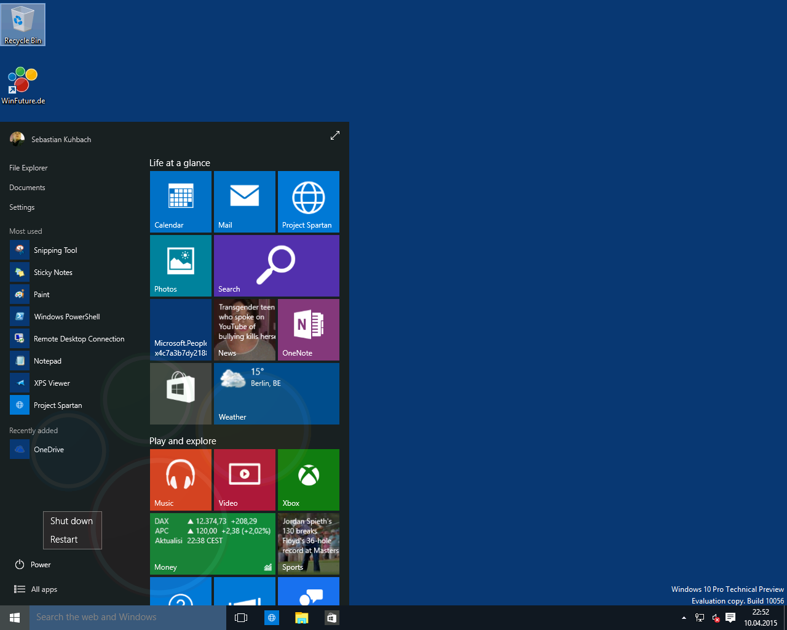Open the Music tile
Viewport: 787px width, 630px height.
[181, 480]
